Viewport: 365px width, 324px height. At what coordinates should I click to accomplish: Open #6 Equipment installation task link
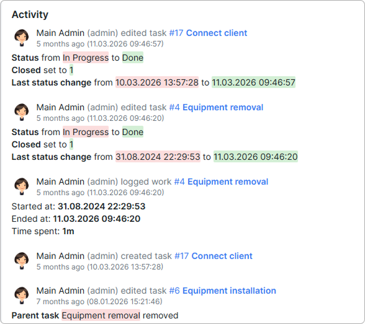[x=222, y=291]
